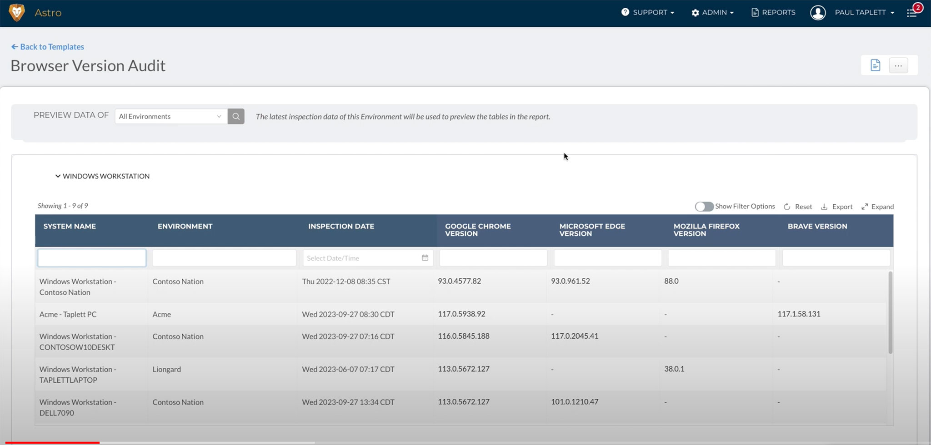
Task: Focus the Brave Version filter field
Action: point(836,258)
